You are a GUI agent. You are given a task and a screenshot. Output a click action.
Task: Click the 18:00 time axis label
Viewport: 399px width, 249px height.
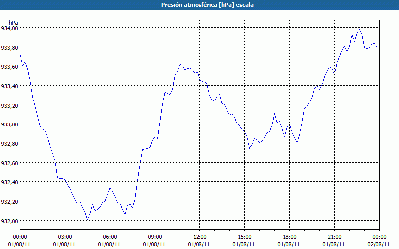(x=290, y=237)
